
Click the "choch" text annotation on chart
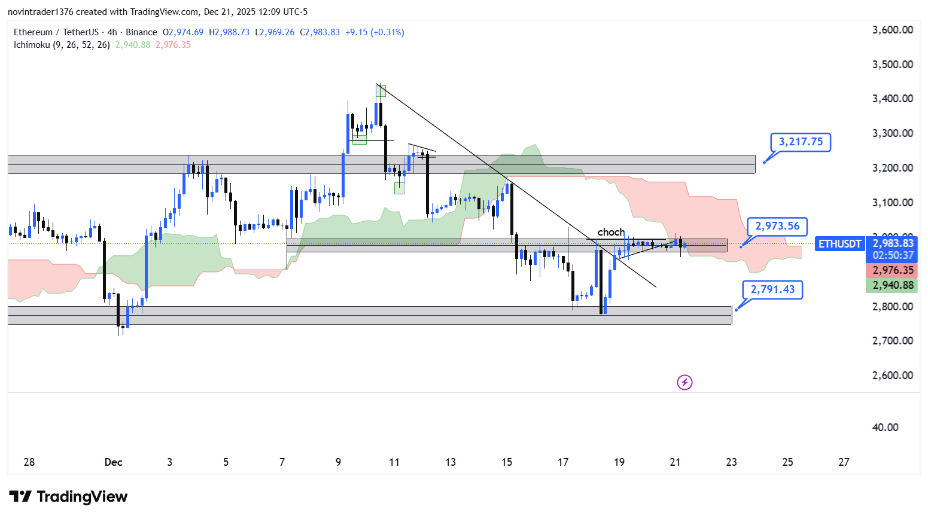tap(611, 232)
